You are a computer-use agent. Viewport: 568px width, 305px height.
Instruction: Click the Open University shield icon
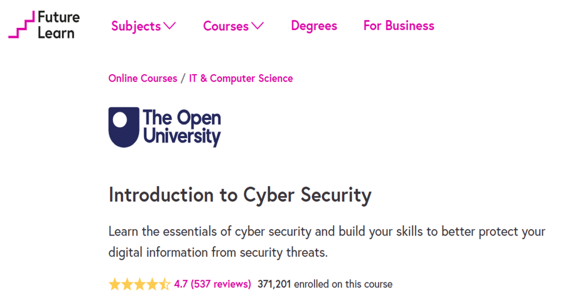coord(124,127)
